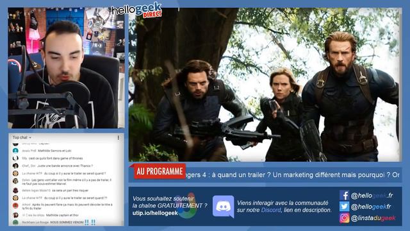
Task: Click 'Vous souhaitez soutenir la chaîne GRATUITEMENT' text
Action: click(x=170, y=202)
